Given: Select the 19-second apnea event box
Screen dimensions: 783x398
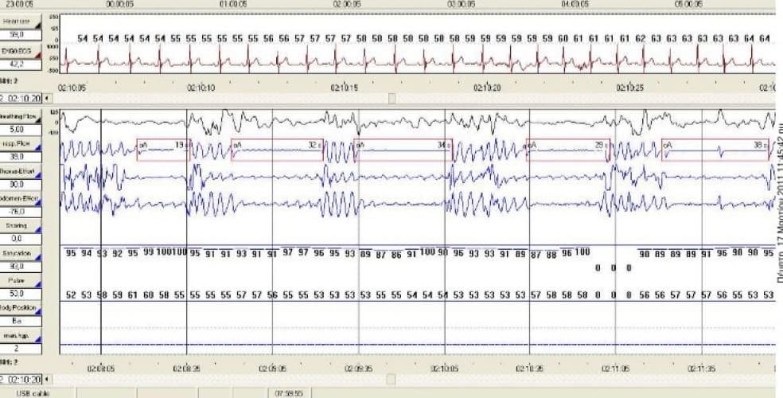Looking at the screenshot, I should coord(162,150).
